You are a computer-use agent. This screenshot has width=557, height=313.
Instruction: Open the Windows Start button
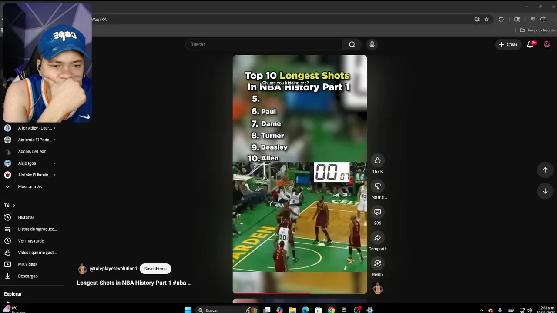tap(188, 310)
